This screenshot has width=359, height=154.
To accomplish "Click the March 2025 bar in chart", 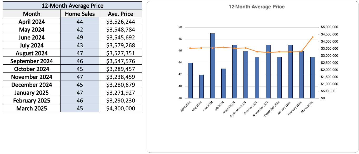I will (312, 78).
